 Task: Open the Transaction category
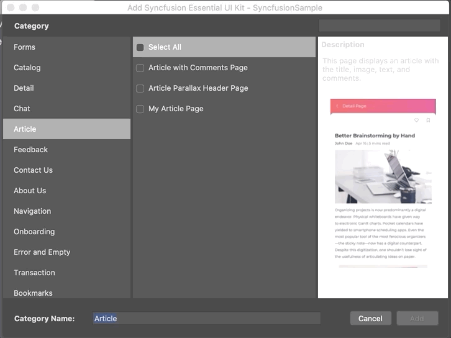[x=35, y=273]
